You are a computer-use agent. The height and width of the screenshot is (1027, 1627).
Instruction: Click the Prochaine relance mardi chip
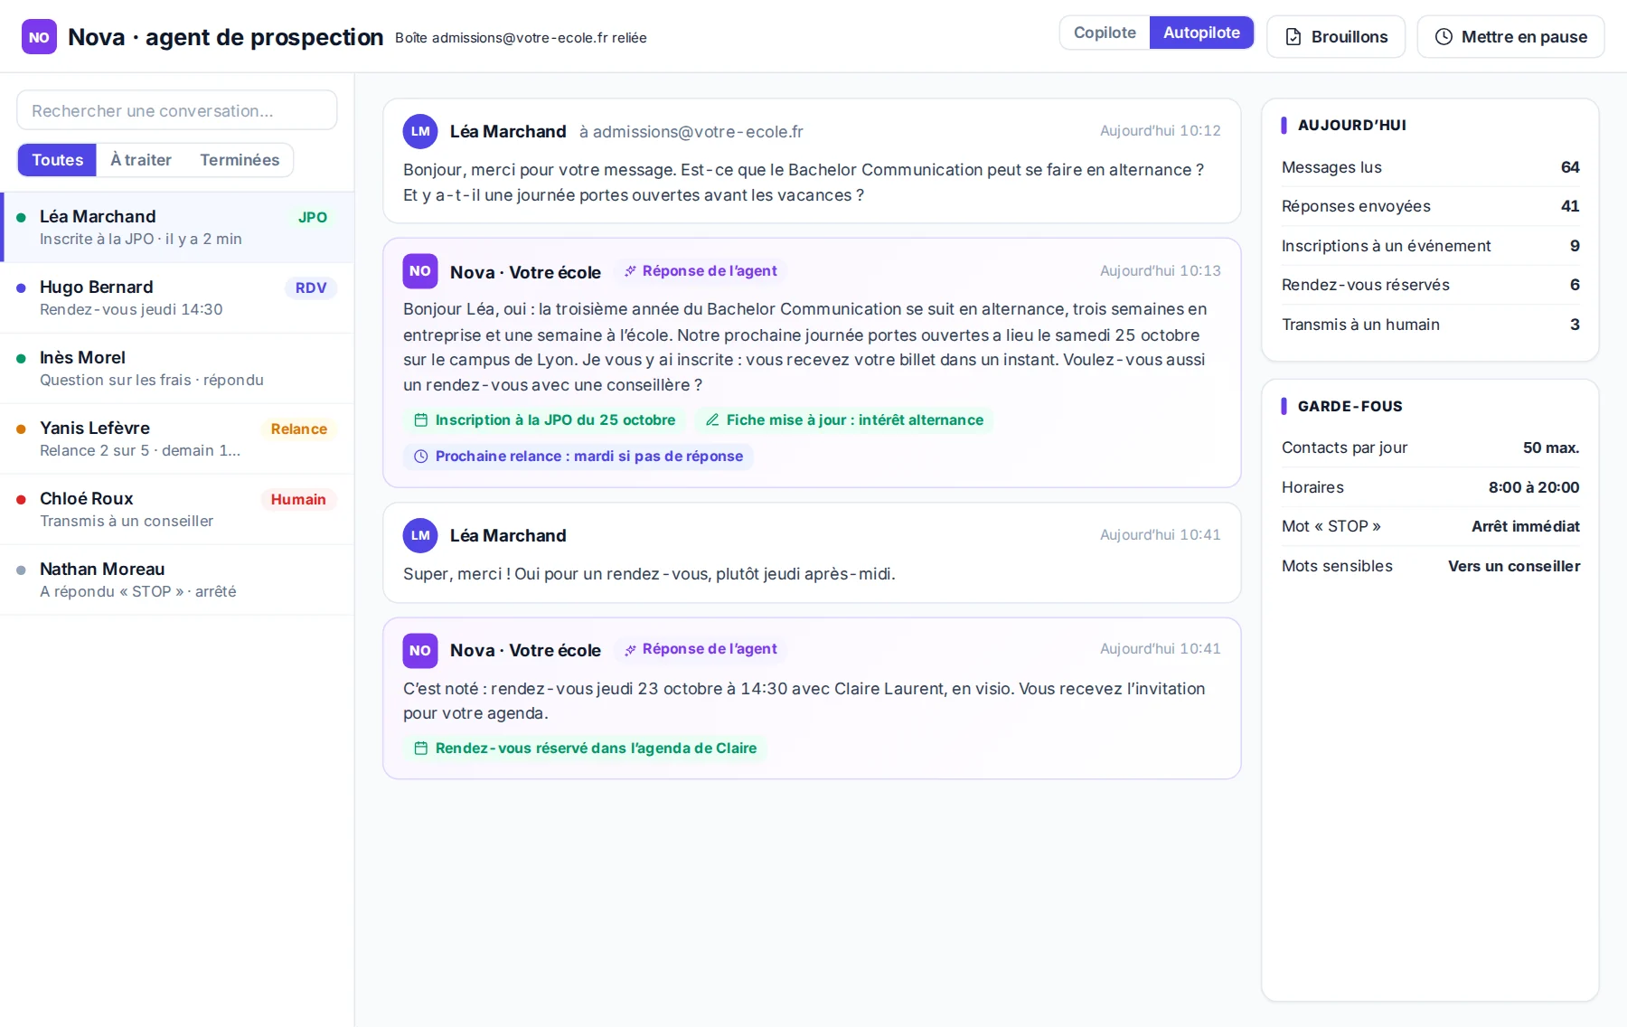tap(578, 457)
